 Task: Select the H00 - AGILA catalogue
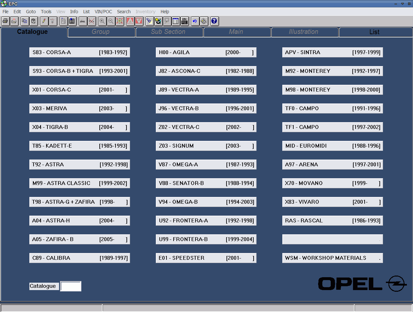pyautogui.click(x=206, y=53)
